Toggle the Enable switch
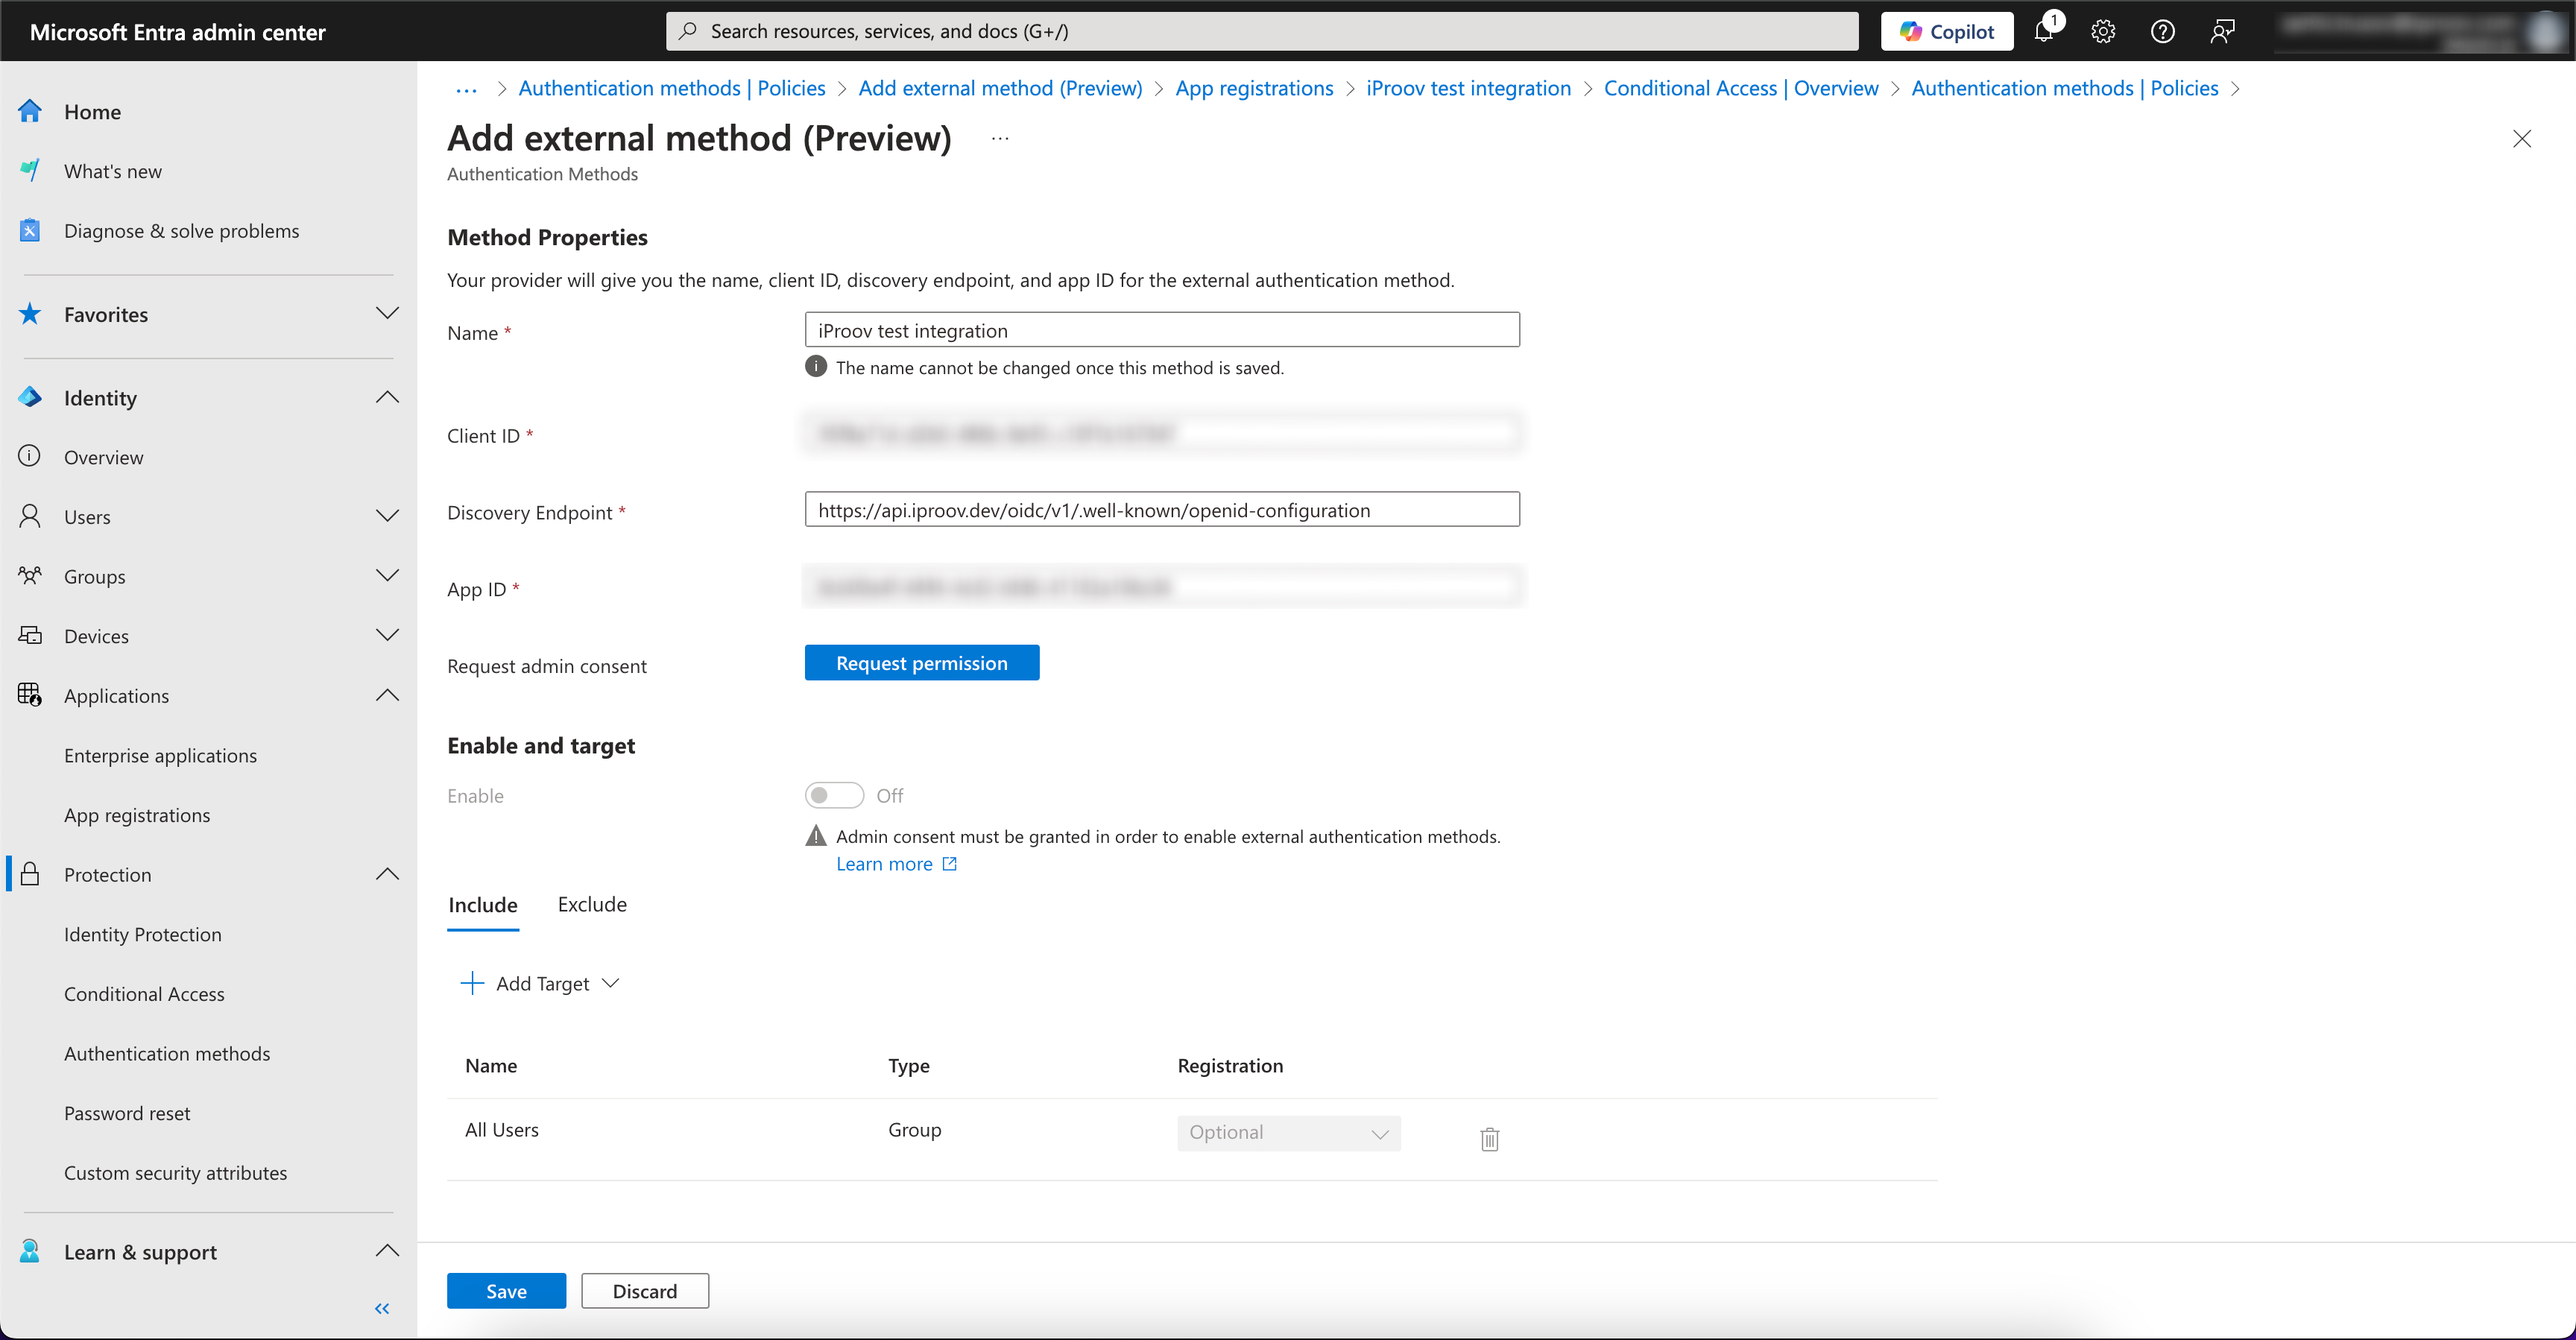This screenshot has height=1340, width=2576. pos(834,795)
